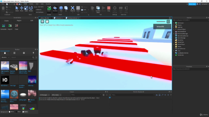Image resolution: width=209 pixels, height=117 pixels.
Task: Open the Toolbox Recent clock tab
Action: [24, 53]
